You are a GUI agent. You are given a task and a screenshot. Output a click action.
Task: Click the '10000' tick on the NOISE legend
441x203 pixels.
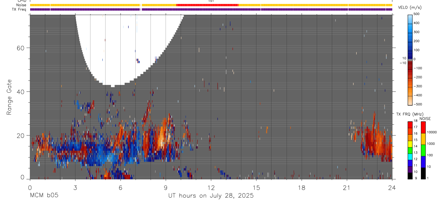[x=432, y=132]
